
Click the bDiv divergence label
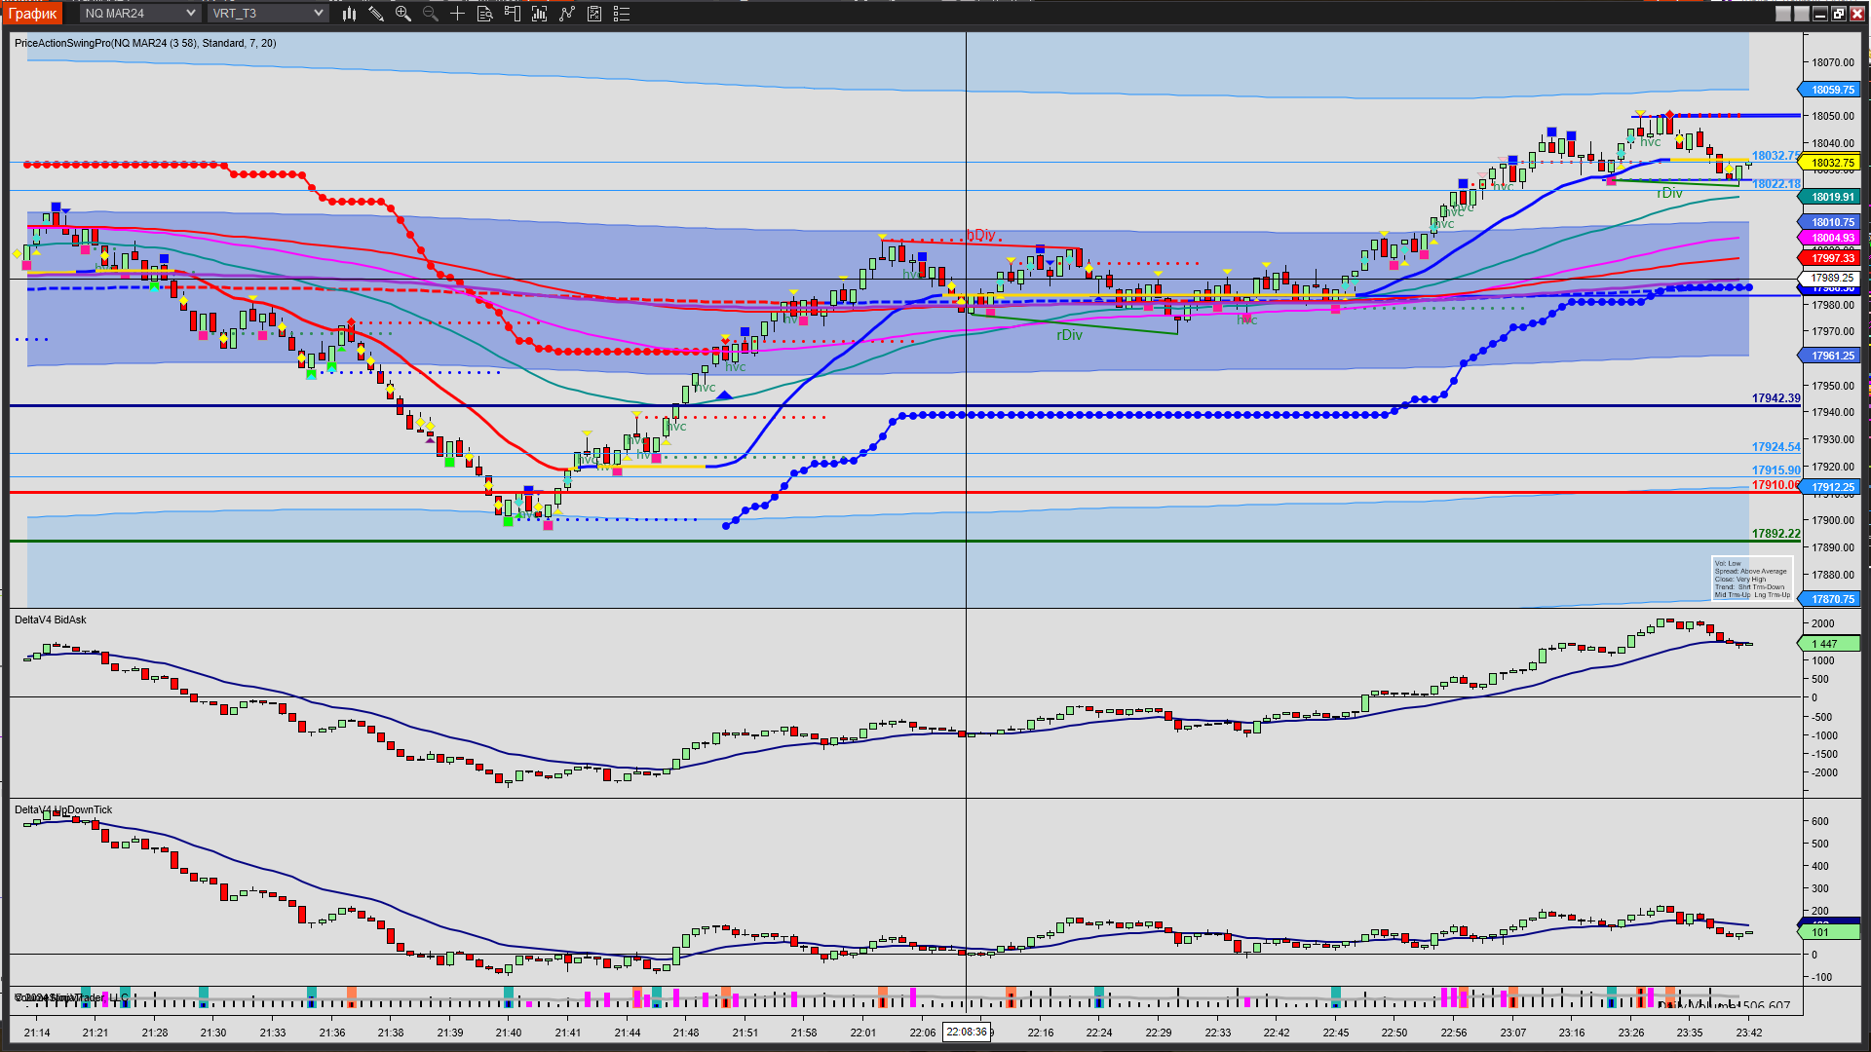(981, 235)
